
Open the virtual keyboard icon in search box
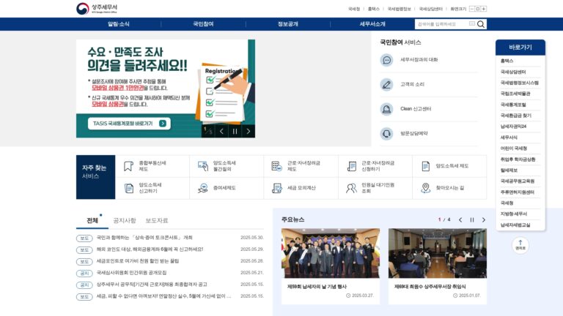coord(472,23)
